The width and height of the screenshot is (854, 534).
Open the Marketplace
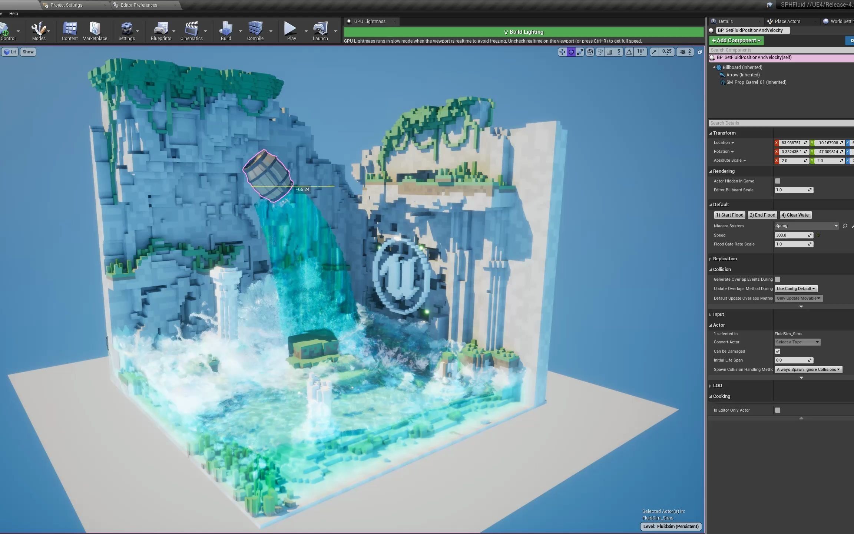[x=95, y=31]
